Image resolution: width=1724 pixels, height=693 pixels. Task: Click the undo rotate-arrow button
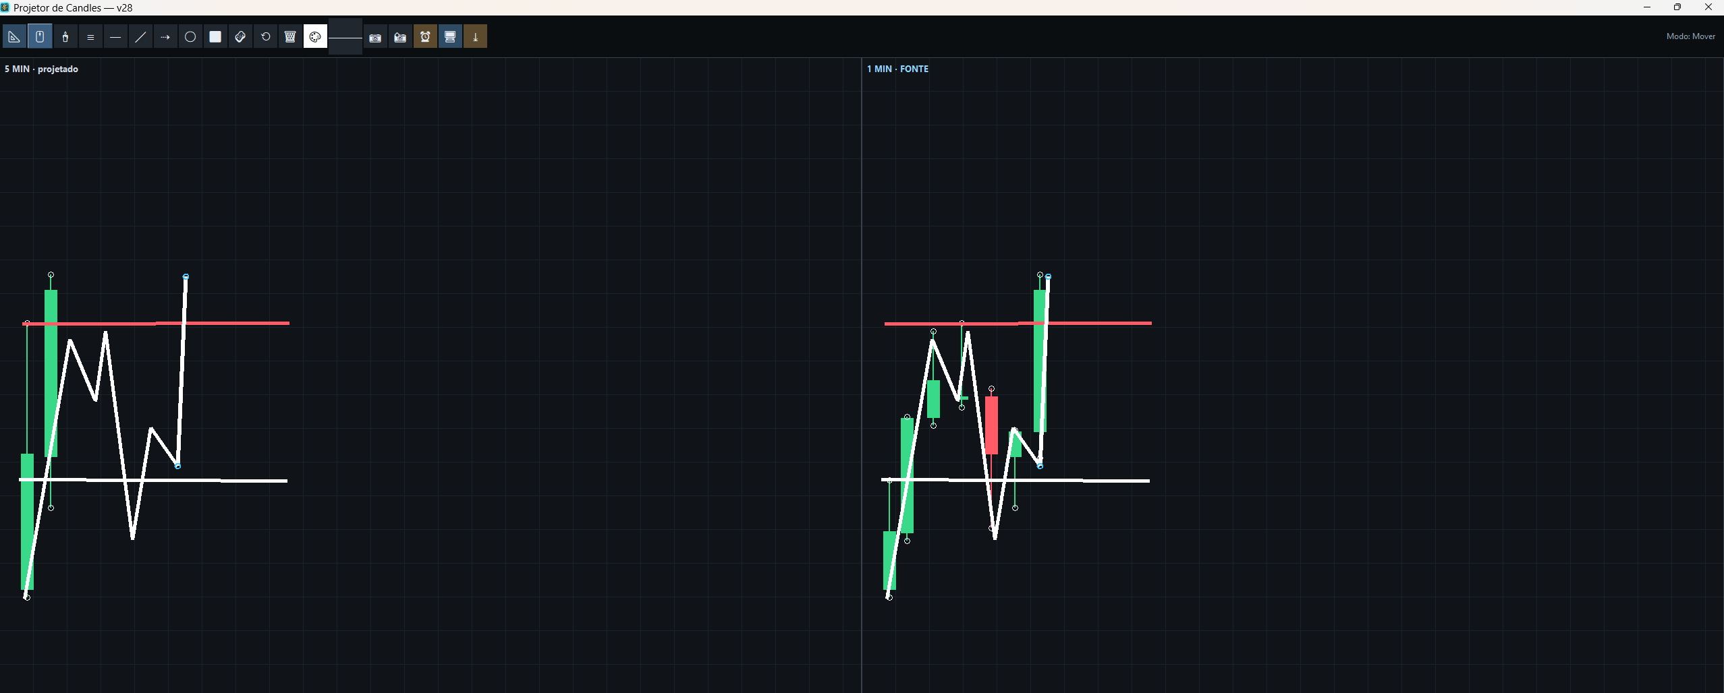tap(265, 37)
